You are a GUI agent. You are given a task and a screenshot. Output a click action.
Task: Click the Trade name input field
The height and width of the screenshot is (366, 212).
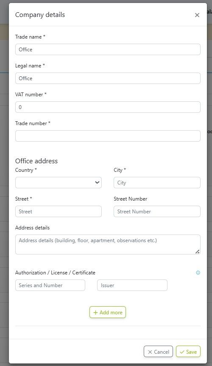click(x=108, y=50)
